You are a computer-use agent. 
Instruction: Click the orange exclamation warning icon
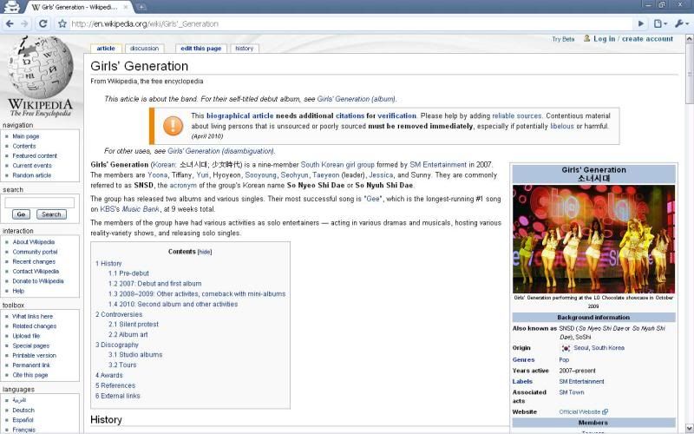tap(173, 126)
